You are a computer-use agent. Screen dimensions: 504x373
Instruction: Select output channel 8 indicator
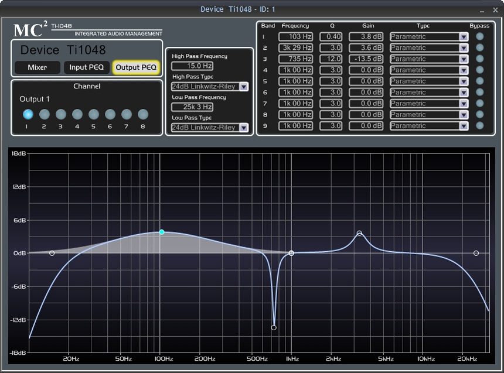pyautogui.click(x=143, y=114)
